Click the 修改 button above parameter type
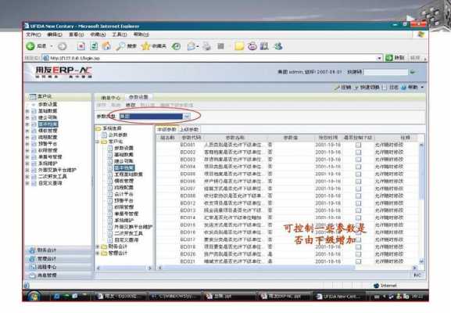Image resolution: width=451 pixels, height=313 pixels. (x=131, y=105)
